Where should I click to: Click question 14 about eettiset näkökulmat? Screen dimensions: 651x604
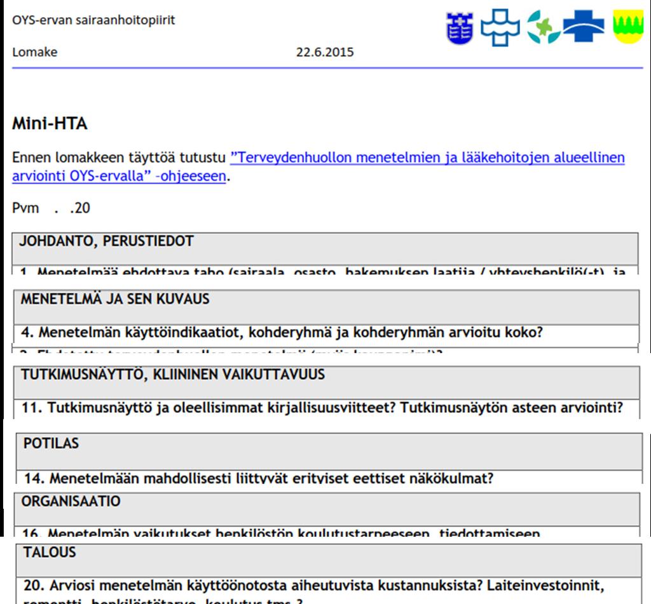pyautogui.click(x=259, y=478)
